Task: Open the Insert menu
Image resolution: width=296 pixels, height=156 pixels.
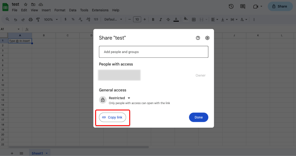Action: pyautogui.click(x=46, y=10)
